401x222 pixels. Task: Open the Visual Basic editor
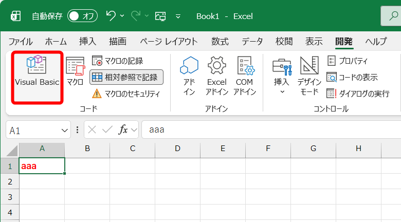click(37, 77)
